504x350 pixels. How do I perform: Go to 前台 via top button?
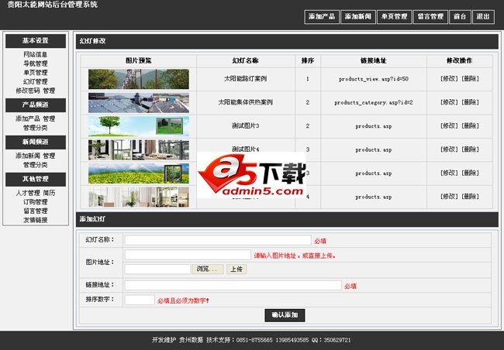tap(460, 17)
